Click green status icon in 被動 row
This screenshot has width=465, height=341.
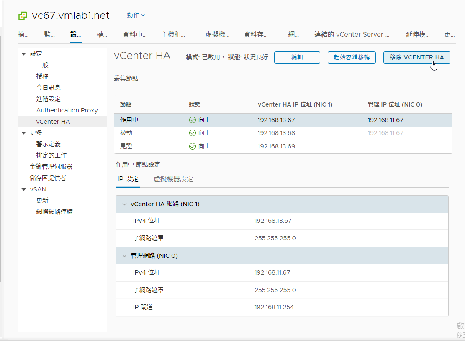click(193, 133)
